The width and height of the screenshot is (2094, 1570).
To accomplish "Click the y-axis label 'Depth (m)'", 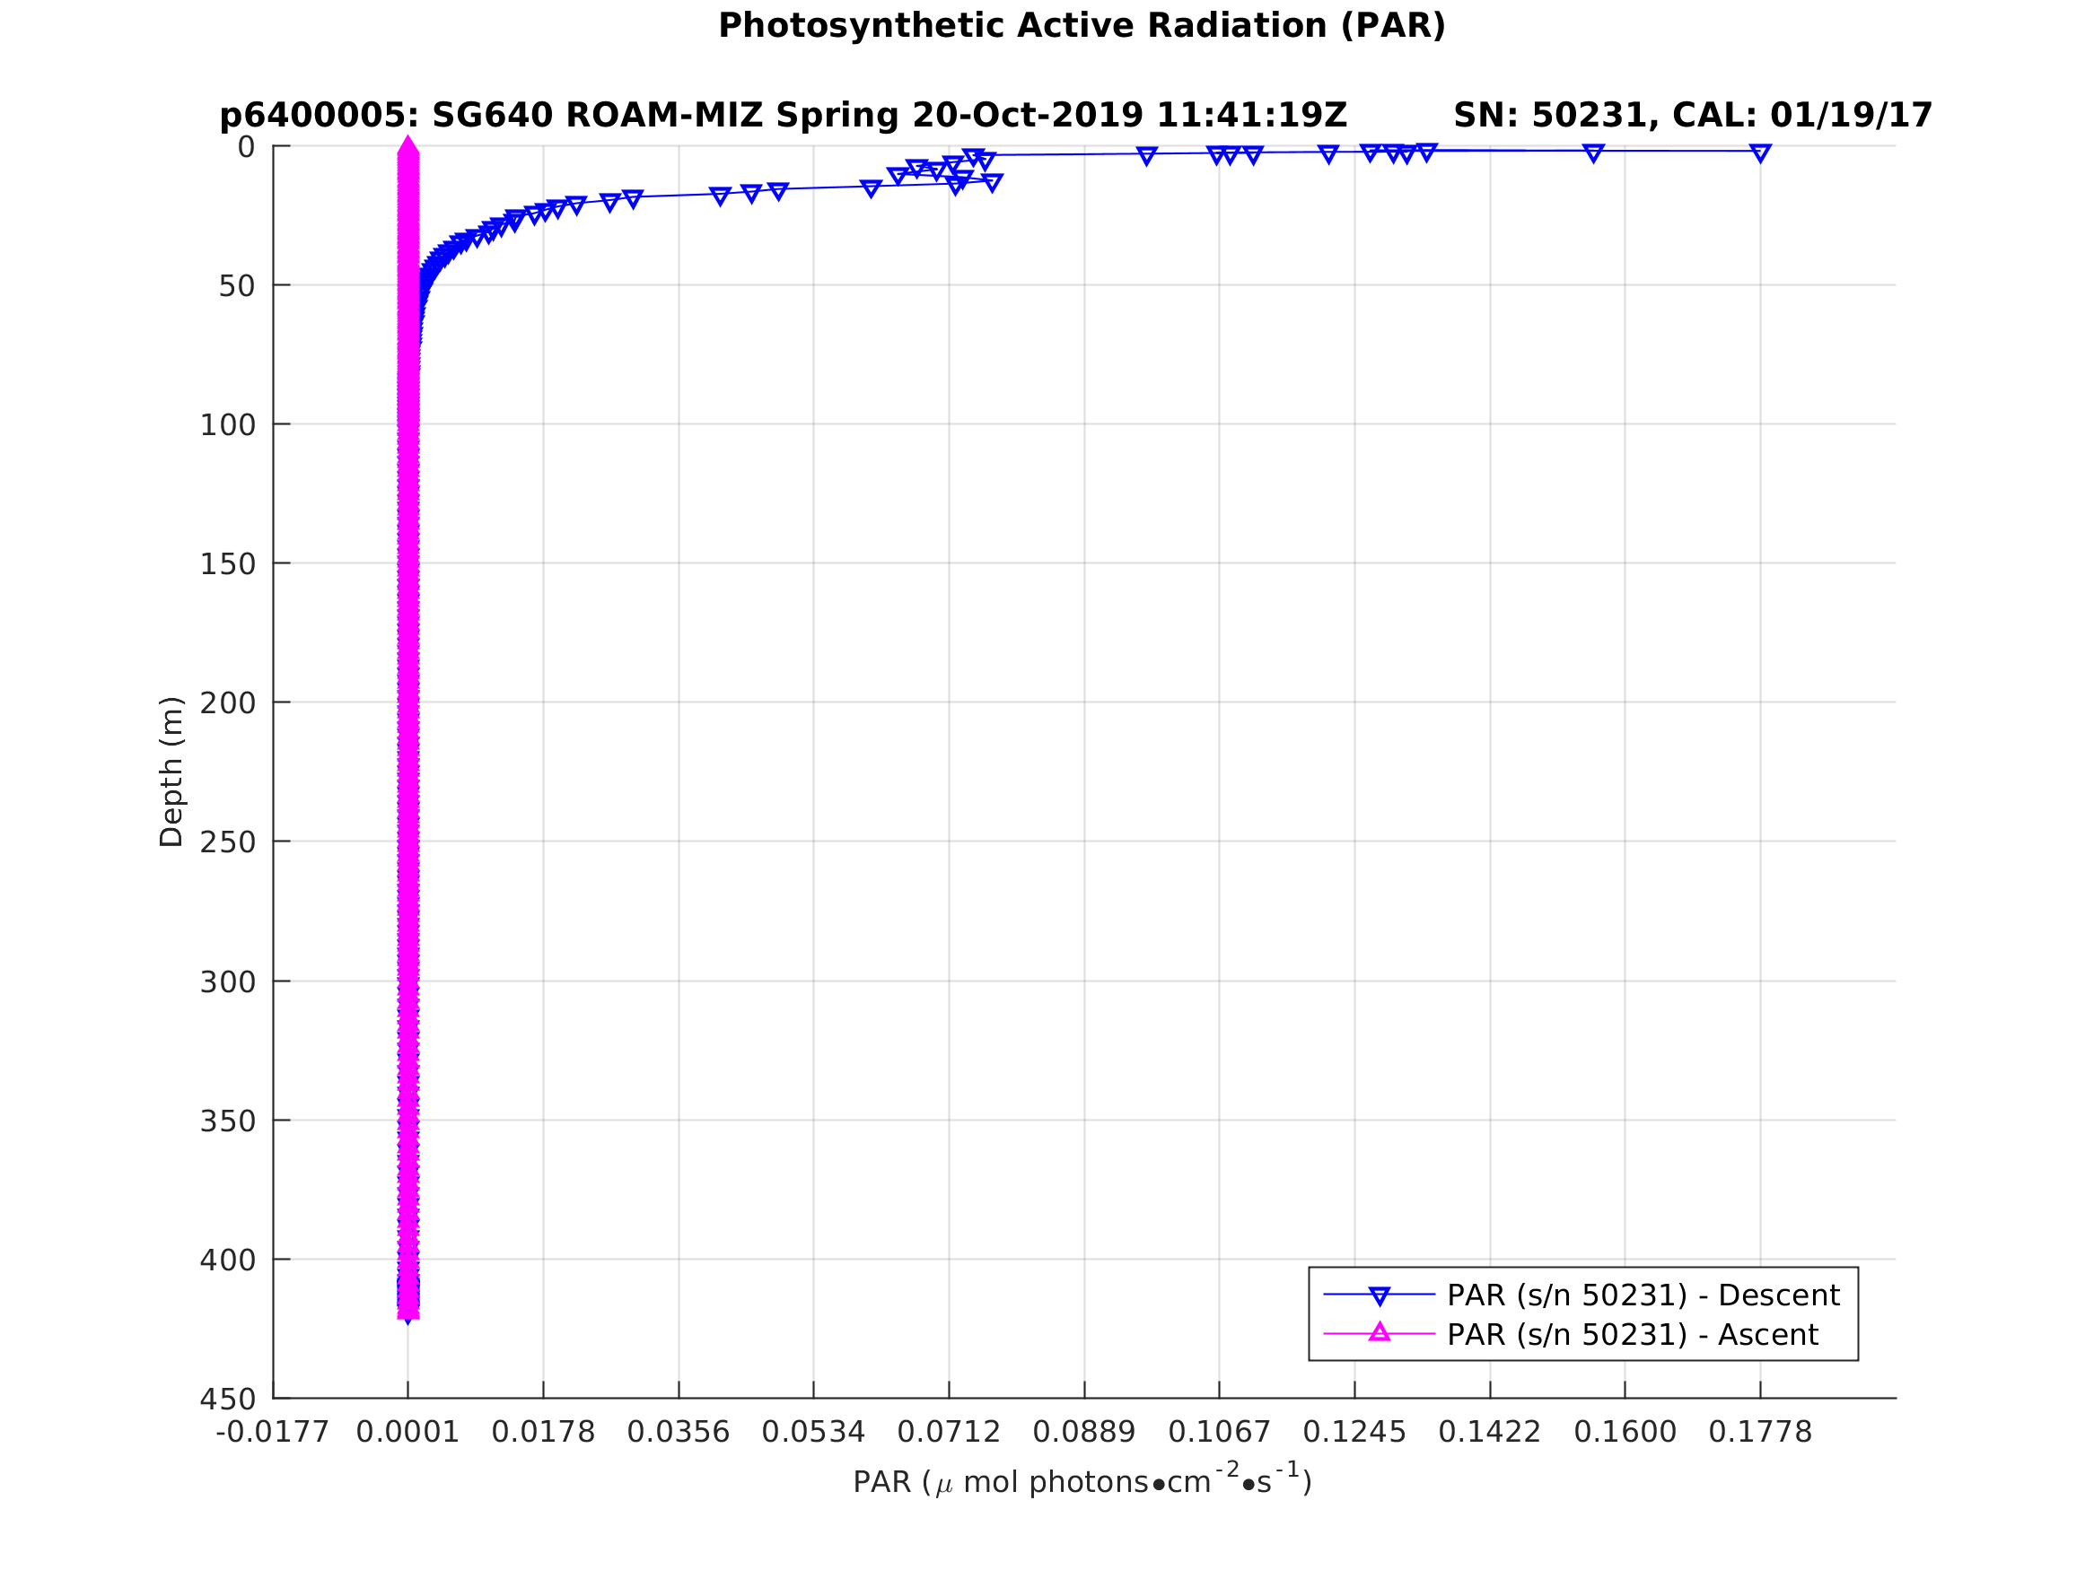I will pos(171,772).
